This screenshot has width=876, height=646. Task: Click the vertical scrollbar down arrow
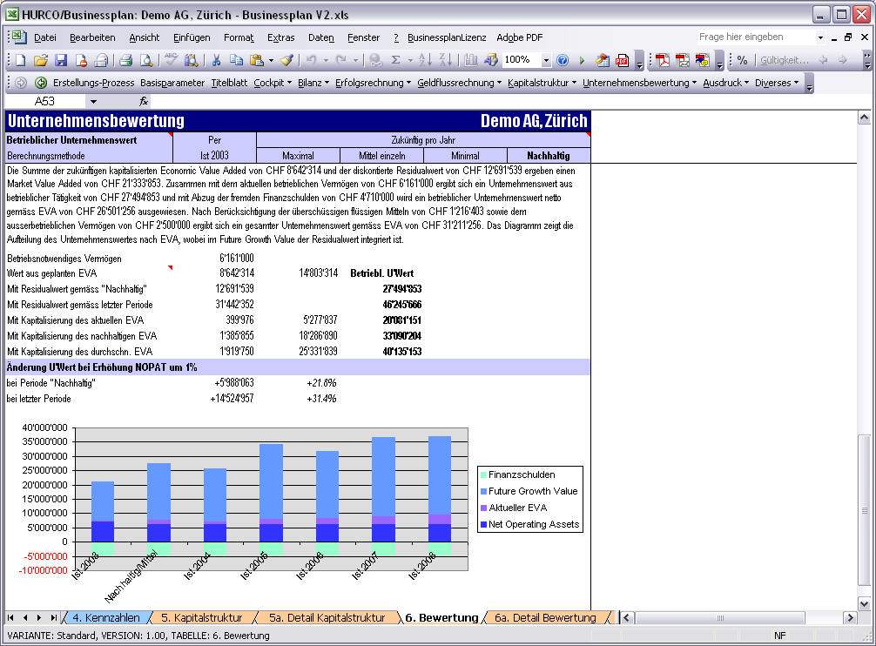click(865, 603)
